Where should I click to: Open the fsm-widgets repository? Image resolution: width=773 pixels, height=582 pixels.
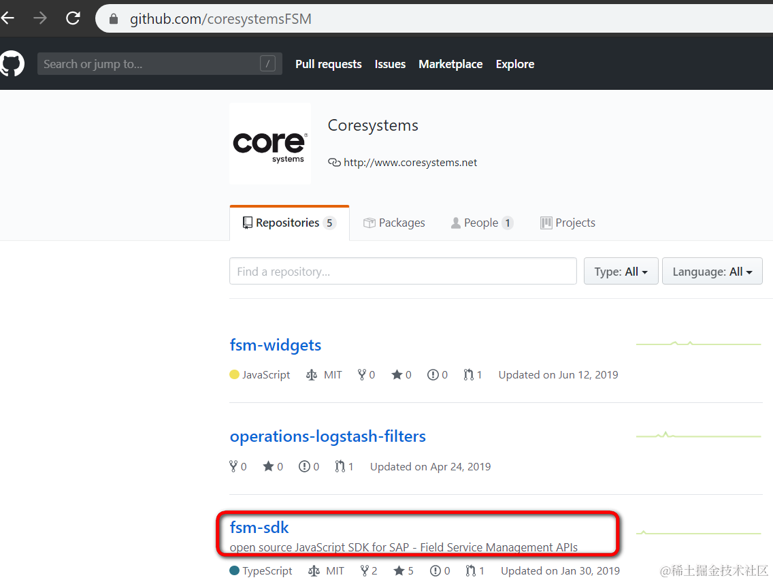(275, 344)
